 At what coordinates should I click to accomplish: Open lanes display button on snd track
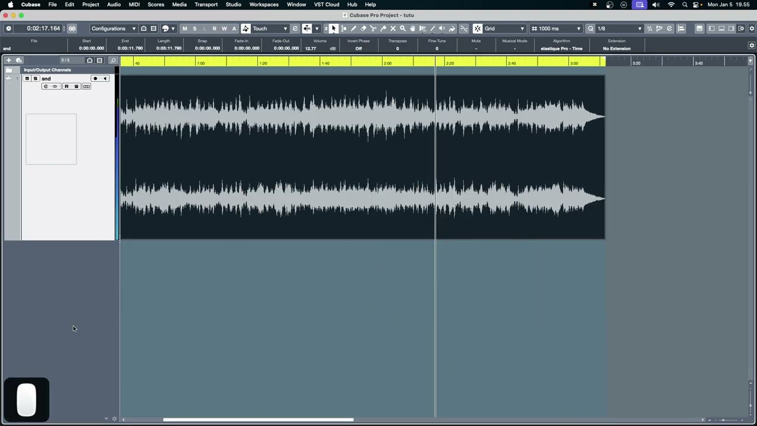[x=86, y=86]
